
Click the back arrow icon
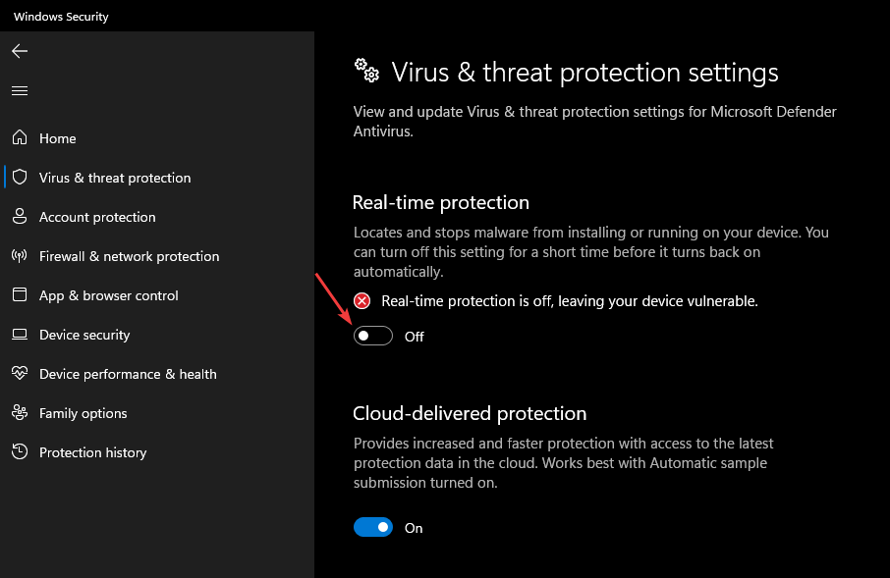20,51
